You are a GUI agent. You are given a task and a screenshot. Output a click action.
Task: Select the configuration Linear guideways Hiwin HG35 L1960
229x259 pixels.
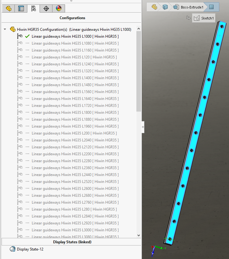click(75, 126)
